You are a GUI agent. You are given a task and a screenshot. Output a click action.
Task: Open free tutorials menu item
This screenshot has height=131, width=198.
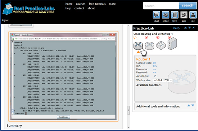pyautogui.click(x=97, y=4)
